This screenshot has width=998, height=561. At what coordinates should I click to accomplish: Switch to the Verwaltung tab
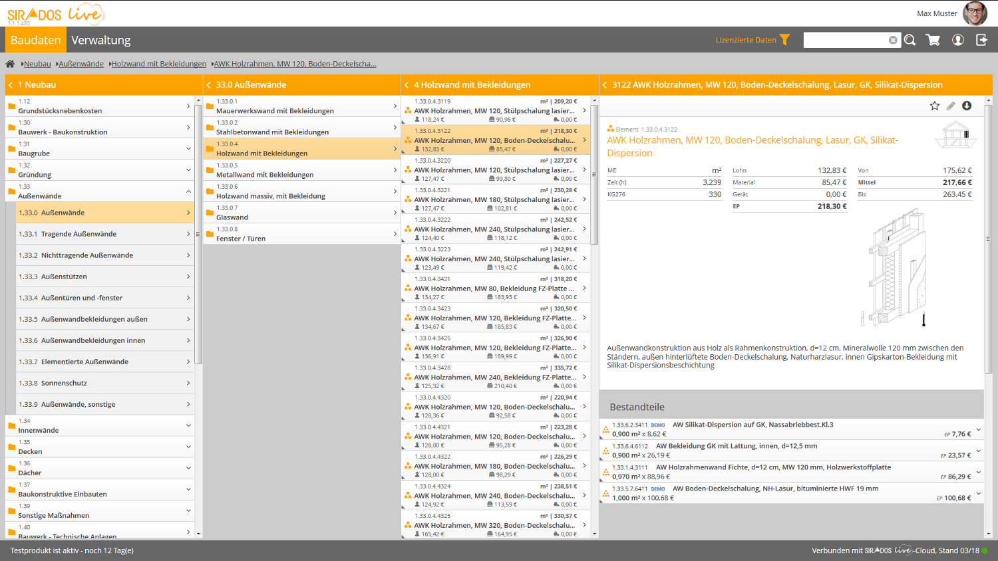tap(101, 40)
